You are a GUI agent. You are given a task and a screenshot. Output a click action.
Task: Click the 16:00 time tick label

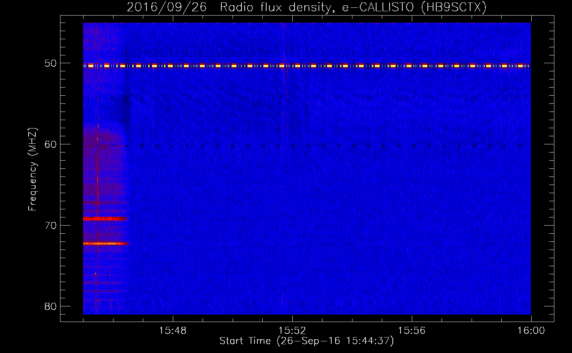click(531, 331)
